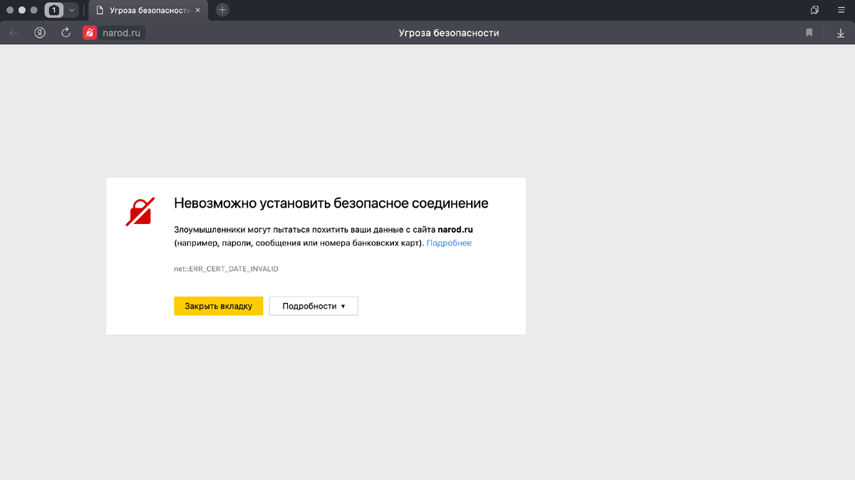855x480 pixels.
Task: Bookmark this page
Action: click(x=809, y=33)
